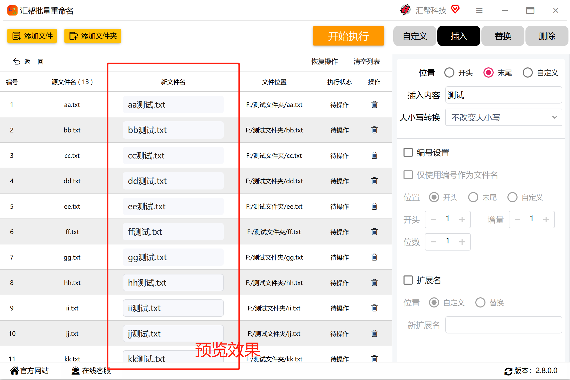Image resolution: width=570 pixels, height=380 pixels.
Task: Click the 插入内容 text field
Action: 504,95
